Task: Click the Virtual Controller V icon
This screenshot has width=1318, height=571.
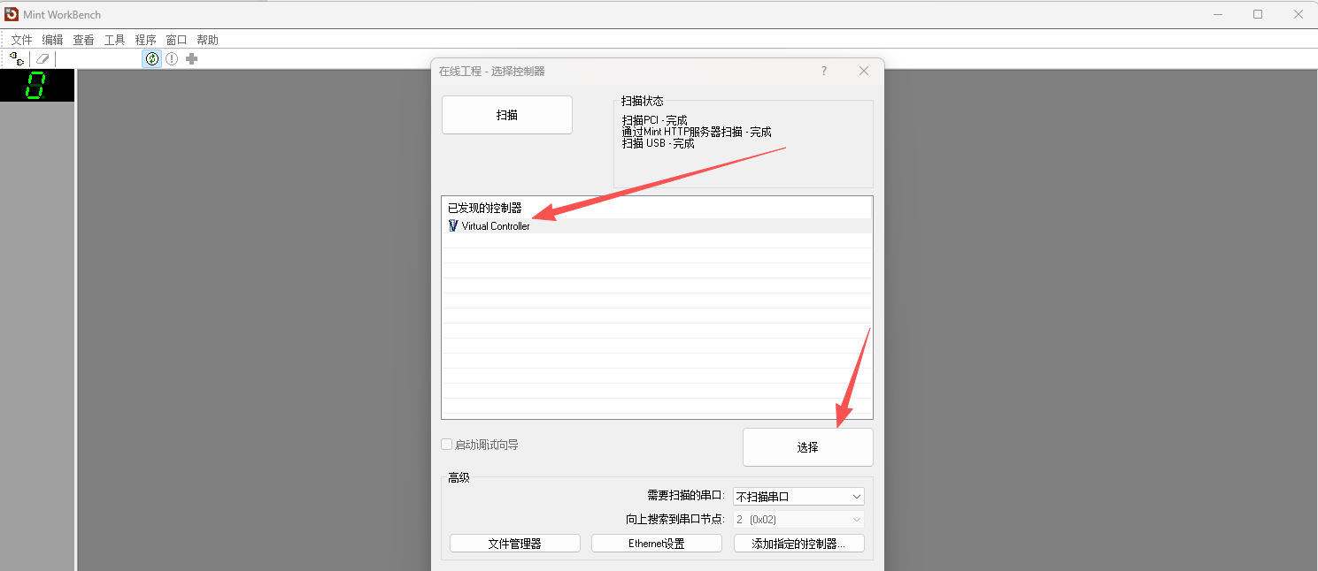Action: 453,226
